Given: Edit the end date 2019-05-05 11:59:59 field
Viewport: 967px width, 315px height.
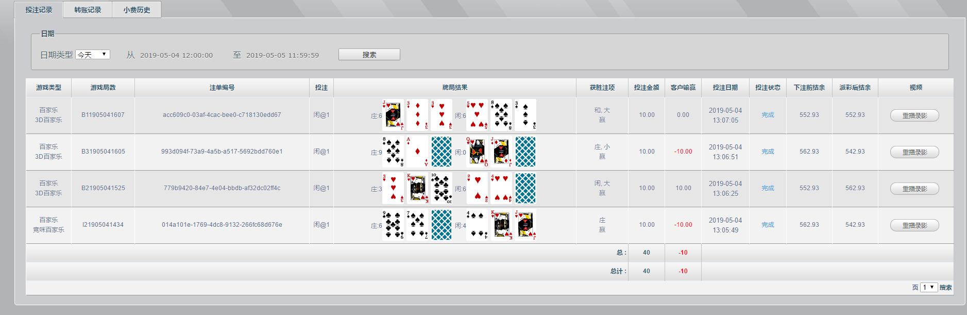Looking at the screenshot, I should pyautogui.click(x=282, y=55).
